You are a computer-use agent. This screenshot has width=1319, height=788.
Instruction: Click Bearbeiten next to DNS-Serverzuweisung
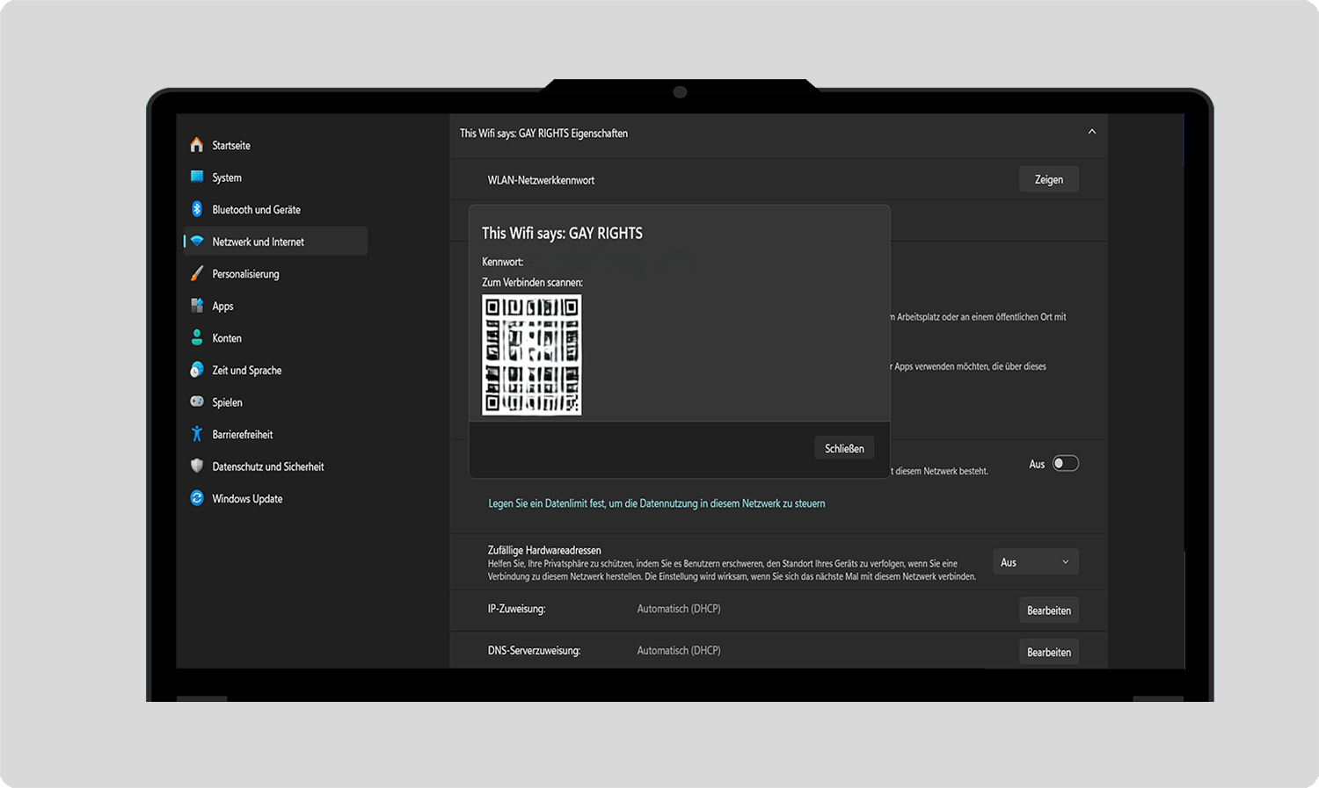[1049, 652]
